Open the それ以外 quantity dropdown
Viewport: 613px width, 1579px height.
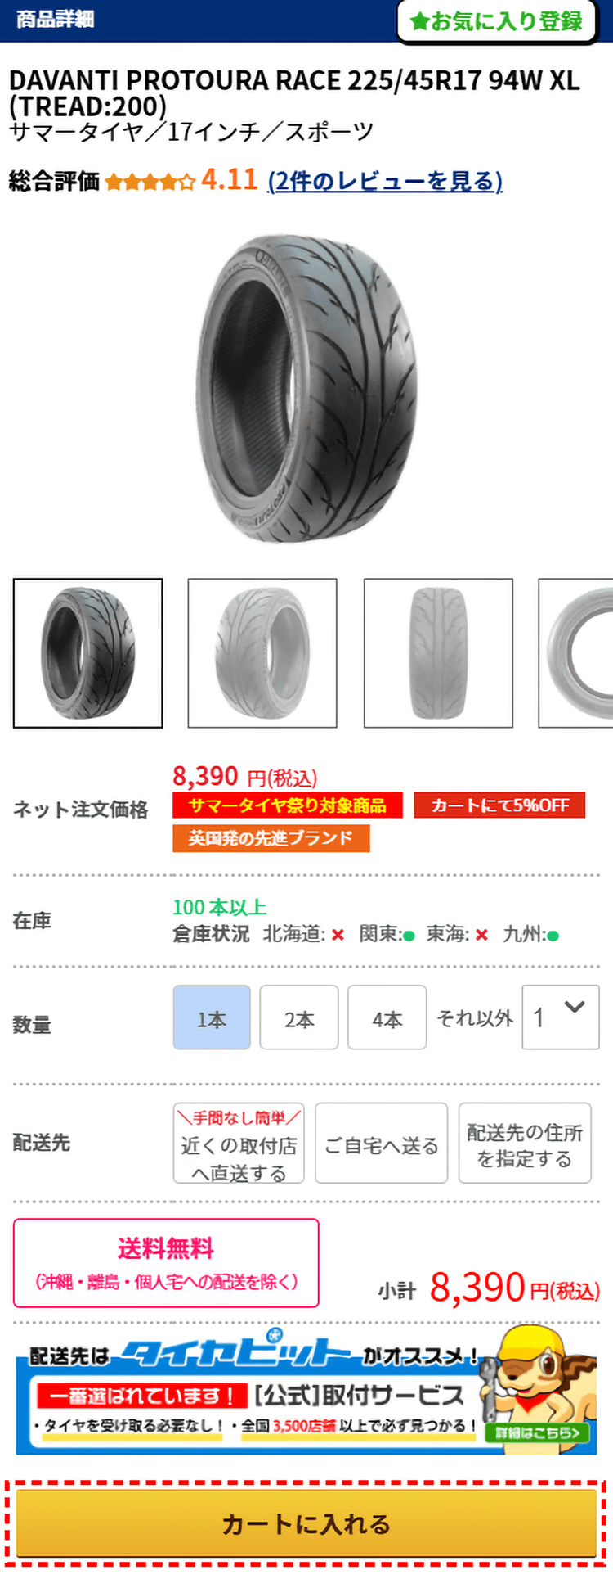[x=561, y=1017]
